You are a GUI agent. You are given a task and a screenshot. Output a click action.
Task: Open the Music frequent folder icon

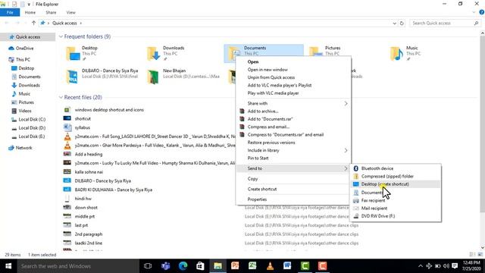pyautogui.click(x=397, y=54)
